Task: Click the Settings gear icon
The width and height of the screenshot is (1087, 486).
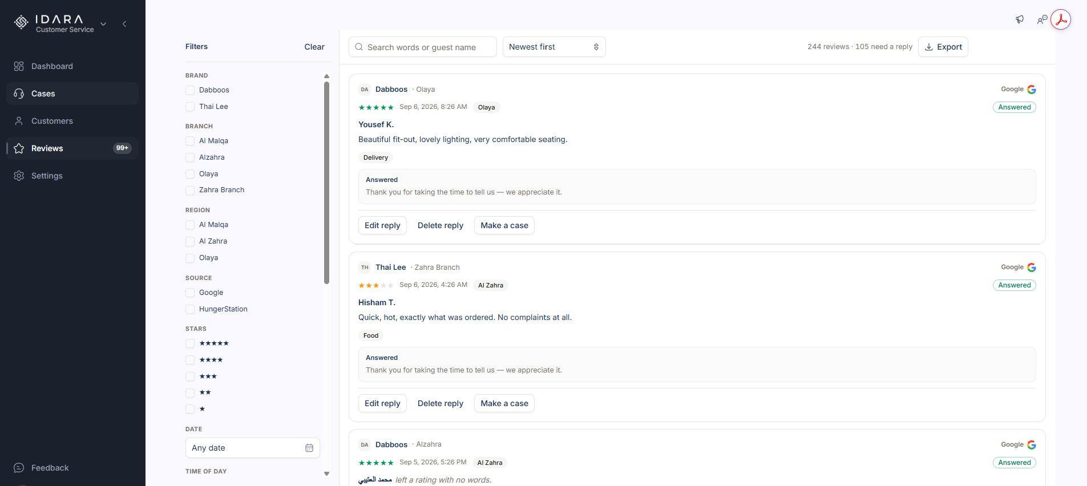Action: (19, 176)
